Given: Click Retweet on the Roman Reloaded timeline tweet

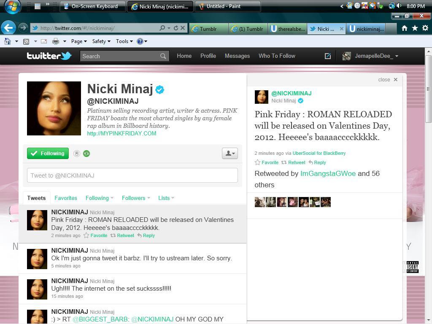Looking at the screenshot, I should coord(122,235).
